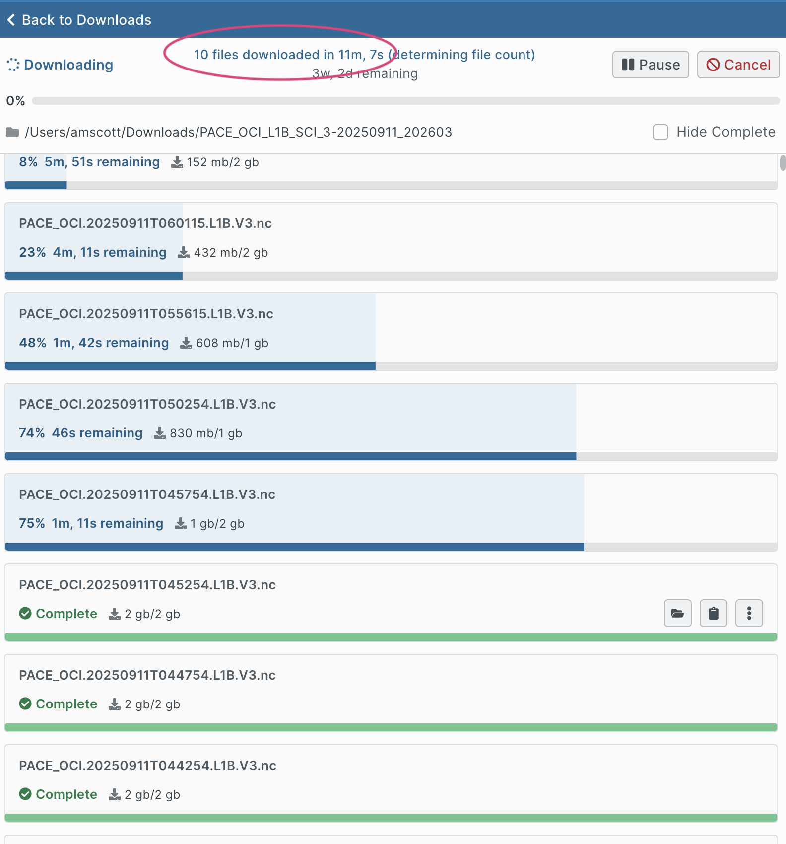Pause the download

650,65
